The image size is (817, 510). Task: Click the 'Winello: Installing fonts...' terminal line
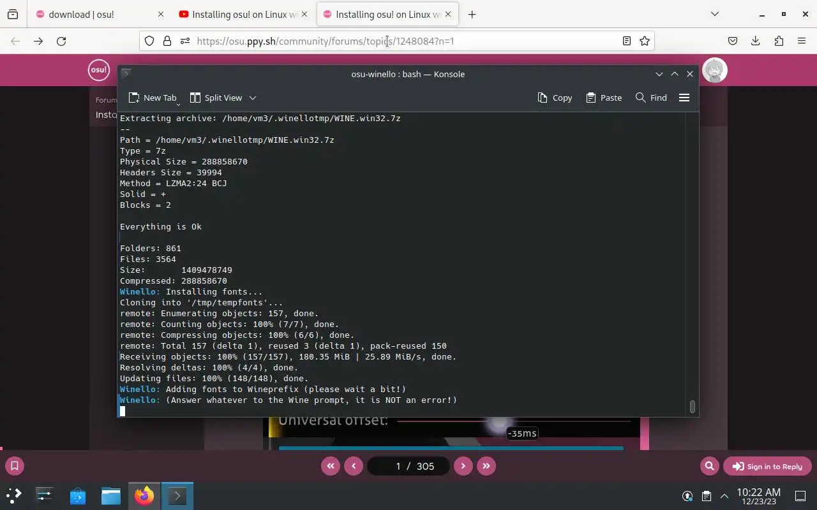191,291
